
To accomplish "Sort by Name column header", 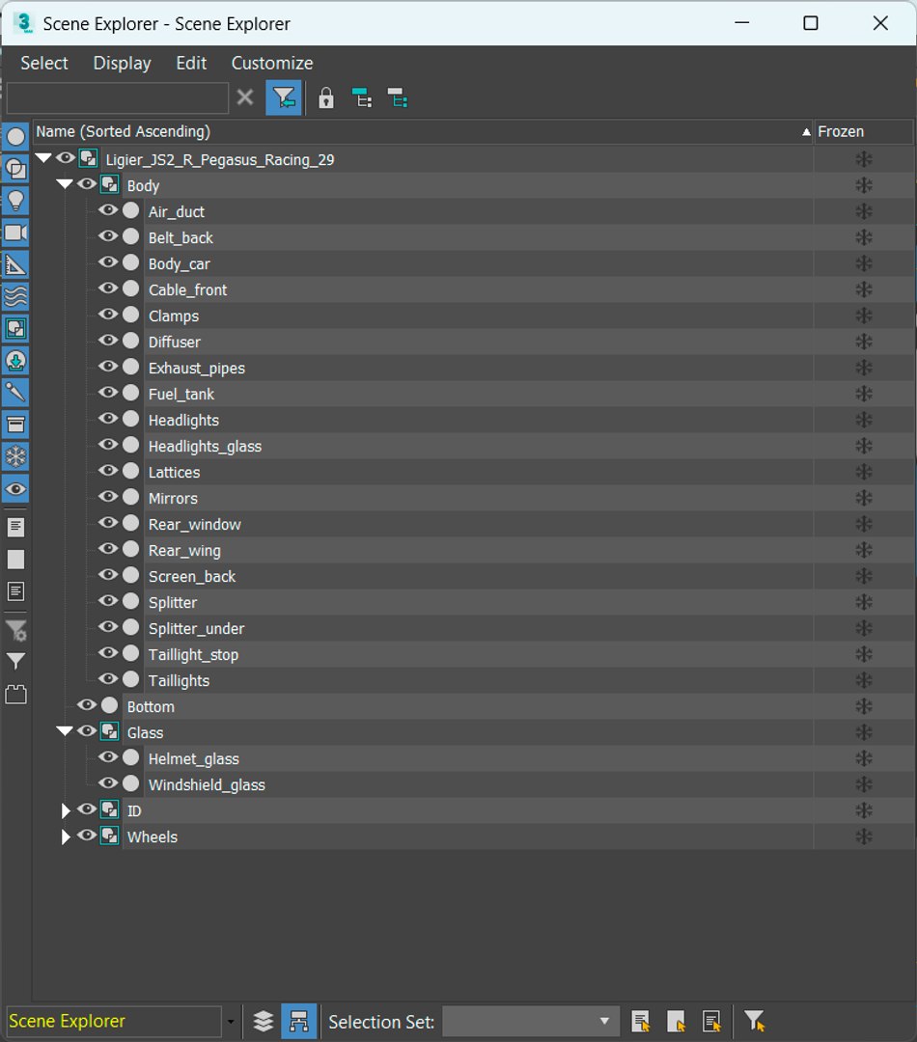I will coord(423,131).
